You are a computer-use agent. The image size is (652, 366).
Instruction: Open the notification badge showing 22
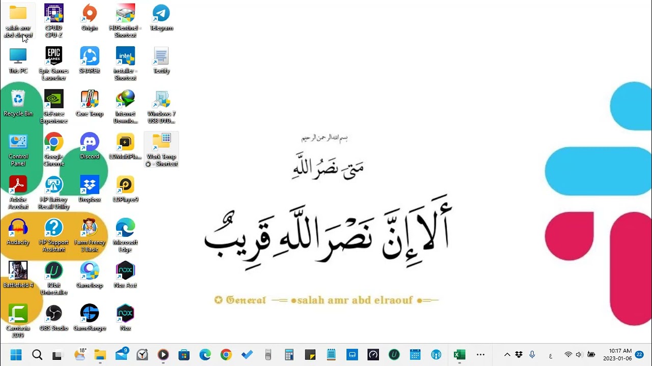(x=640, y=354)
